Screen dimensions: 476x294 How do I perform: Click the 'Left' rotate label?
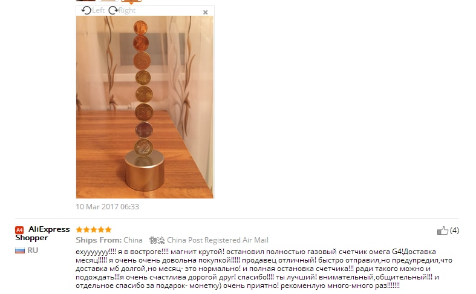pos(99,10)
